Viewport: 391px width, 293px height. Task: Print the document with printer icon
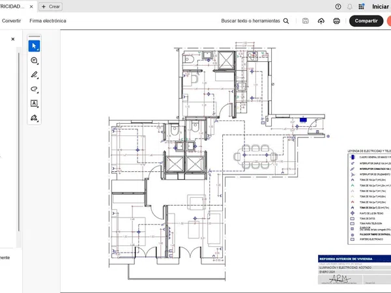coord(337,21)
